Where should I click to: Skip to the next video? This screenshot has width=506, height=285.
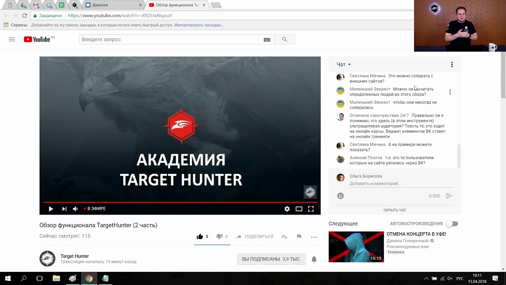click(64, 209)
